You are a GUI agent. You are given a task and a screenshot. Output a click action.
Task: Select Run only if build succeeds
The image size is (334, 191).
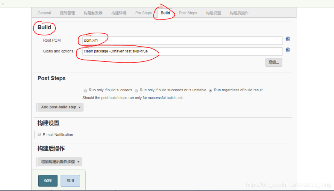[x=85, y=90]
